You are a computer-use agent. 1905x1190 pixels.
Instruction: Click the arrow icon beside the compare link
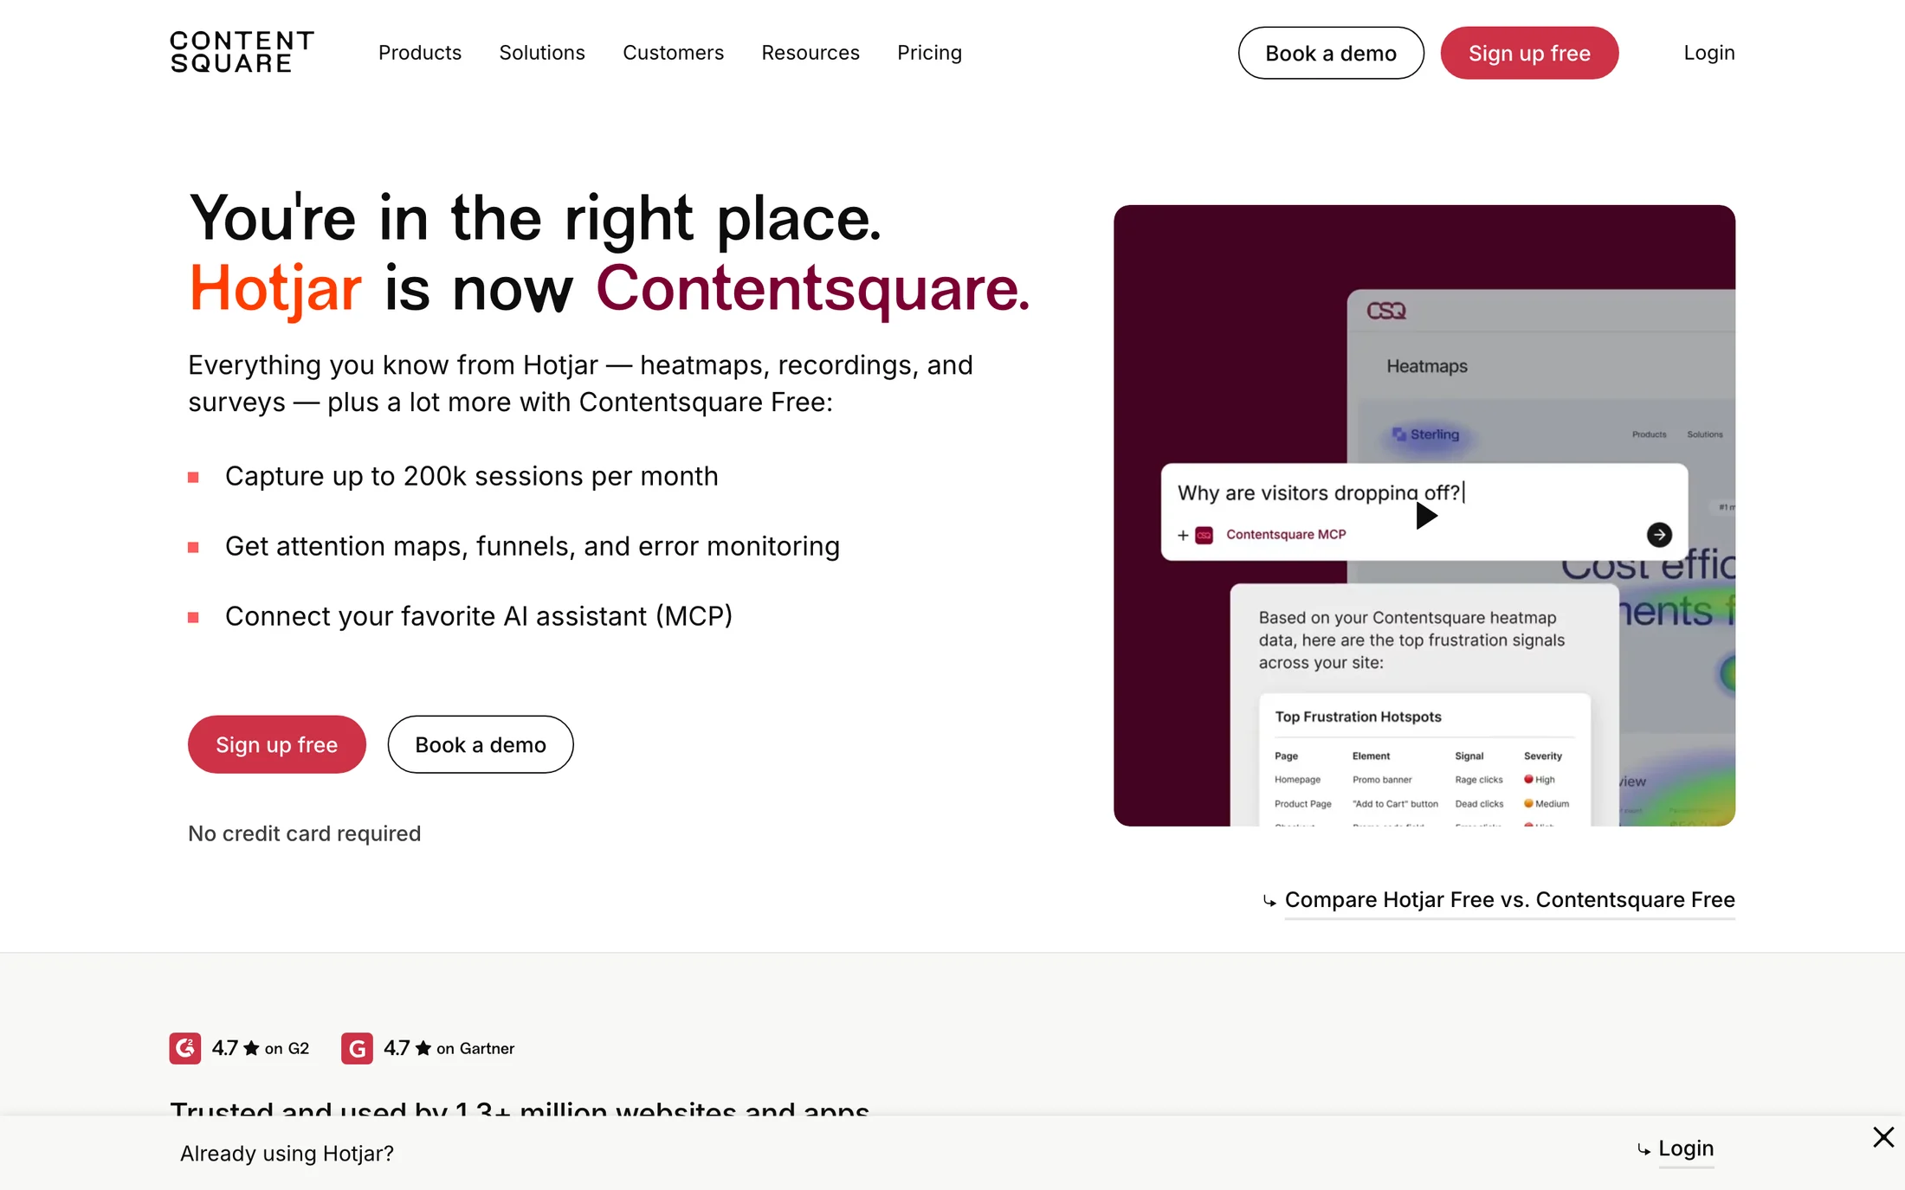(x=1269, y=902)
